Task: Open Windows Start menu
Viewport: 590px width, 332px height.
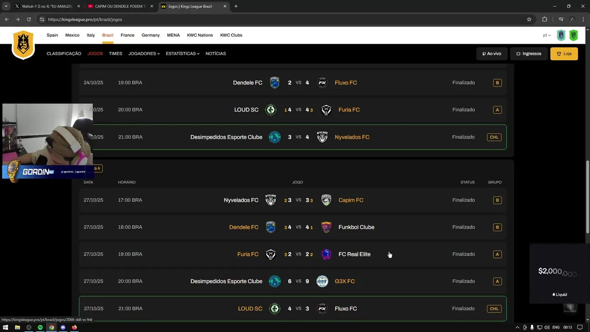Action: pyautogui.click(x=6, y=327)
